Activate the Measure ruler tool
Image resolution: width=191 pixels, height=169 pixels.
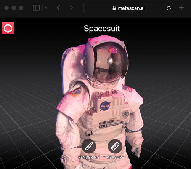(115, 146)
